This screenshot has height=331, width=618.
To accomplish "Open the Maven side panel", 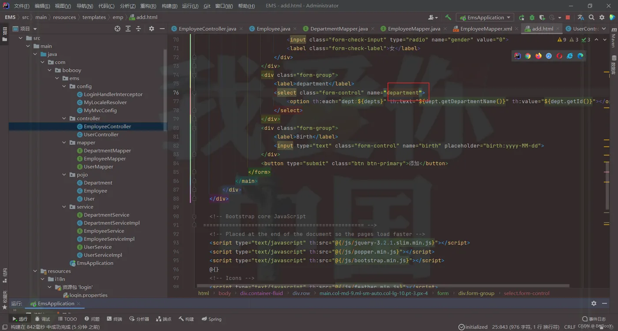I will coord(614,38).
